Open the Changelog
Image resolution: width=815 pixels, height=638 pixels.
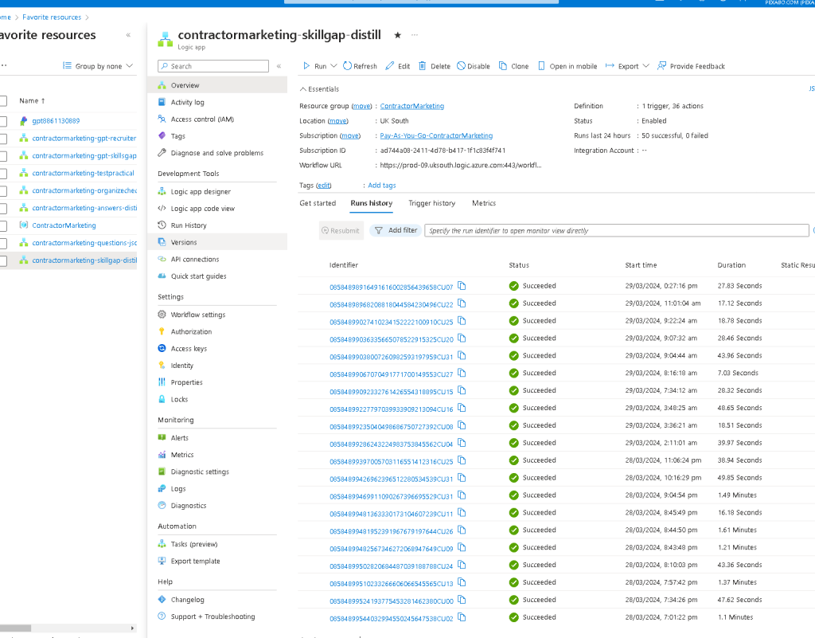coord(187,600)
